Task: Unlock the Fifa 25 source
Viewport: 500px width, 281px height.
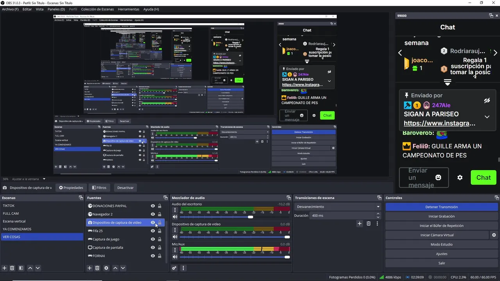Action: [x=159, y=231]
